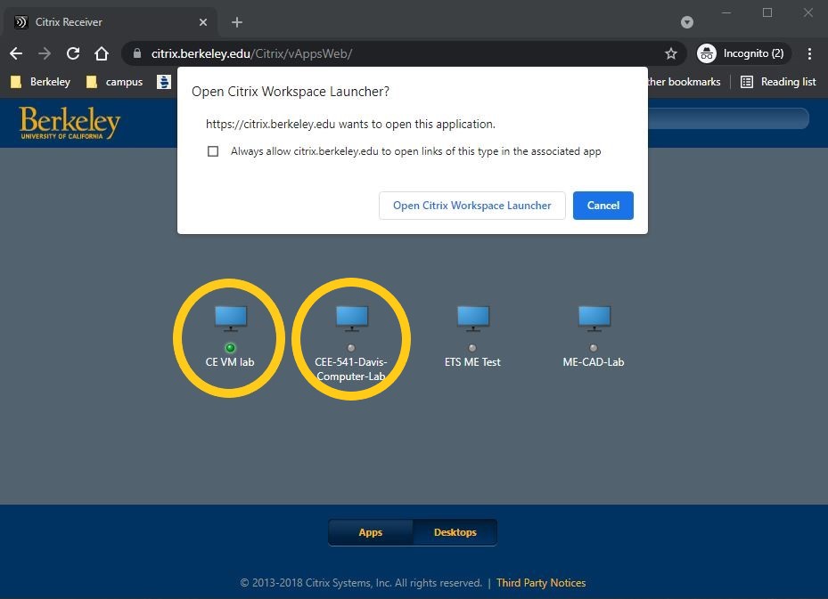Click the Berkeley University of California logo
The image size is (828, 599).
pyautogui.click(x=70, y=122)
